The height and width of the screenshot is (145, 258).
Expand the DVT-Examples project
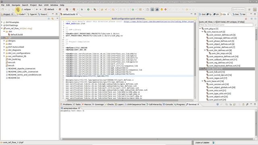(2, 22)
